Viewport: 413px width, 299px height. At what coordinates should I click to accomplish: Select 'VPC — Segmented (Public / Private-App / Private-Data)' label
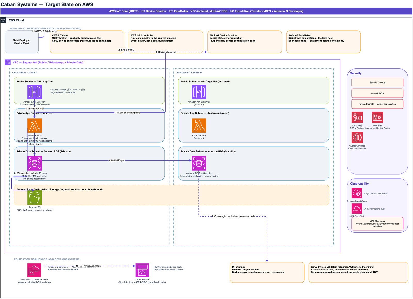(x=48, y=62)
